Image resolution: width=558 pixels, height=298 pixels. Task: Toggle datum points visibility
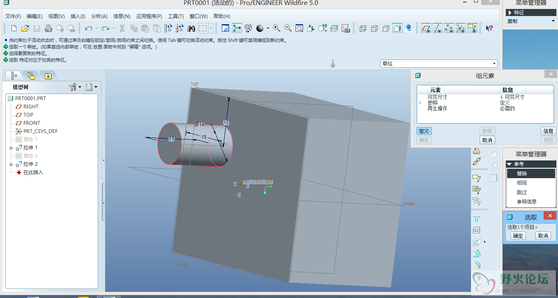[449, 28]
